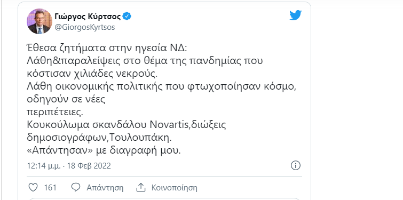Screen dimensions: 403x200
Task: Open Γιώργος Κύρτσος profile avatar
Action: [39, 21]
